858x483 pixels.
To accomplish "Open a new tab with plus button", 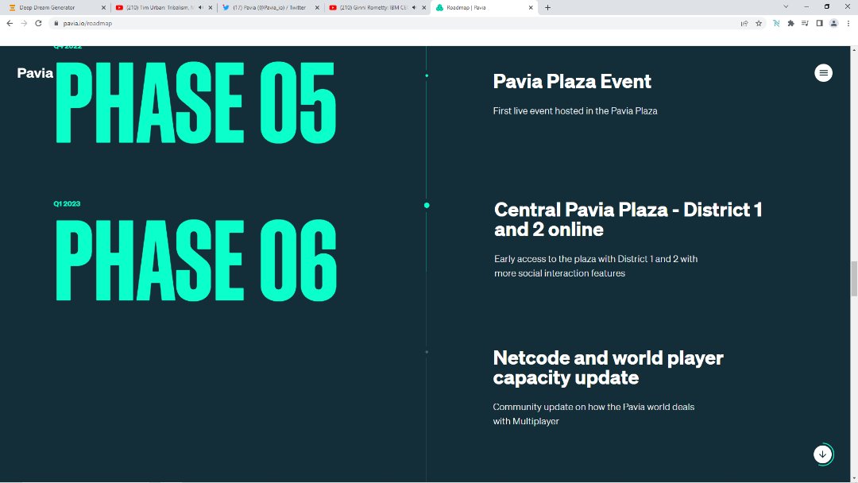I will (x=547, y=8).
